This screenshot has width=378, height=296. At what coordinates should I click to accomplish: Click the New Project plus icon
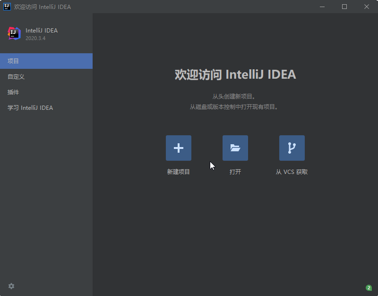coord(179,148)
